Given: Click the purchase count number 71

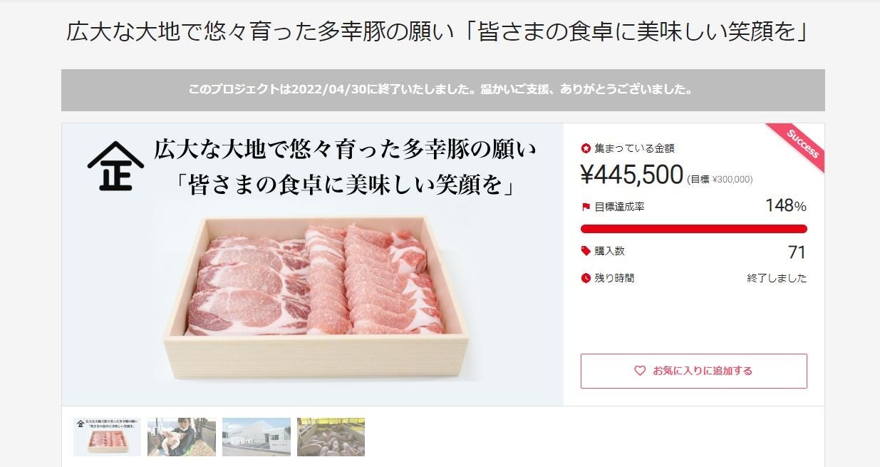Looking at the screenshot, I should (x=797, y=252).
